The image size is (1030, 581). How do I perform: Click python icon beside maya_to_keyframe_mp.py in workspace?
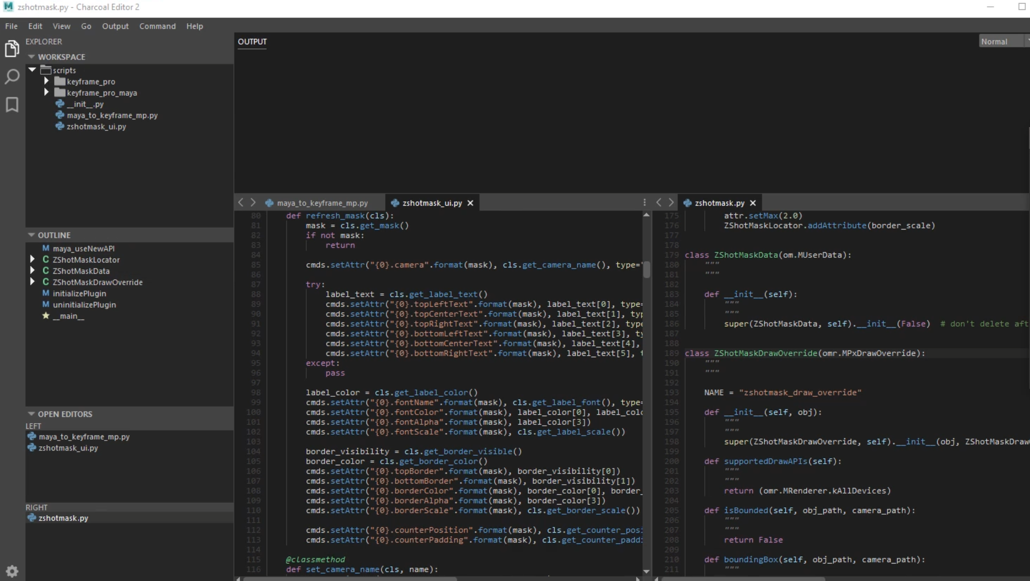pos(60,115)
